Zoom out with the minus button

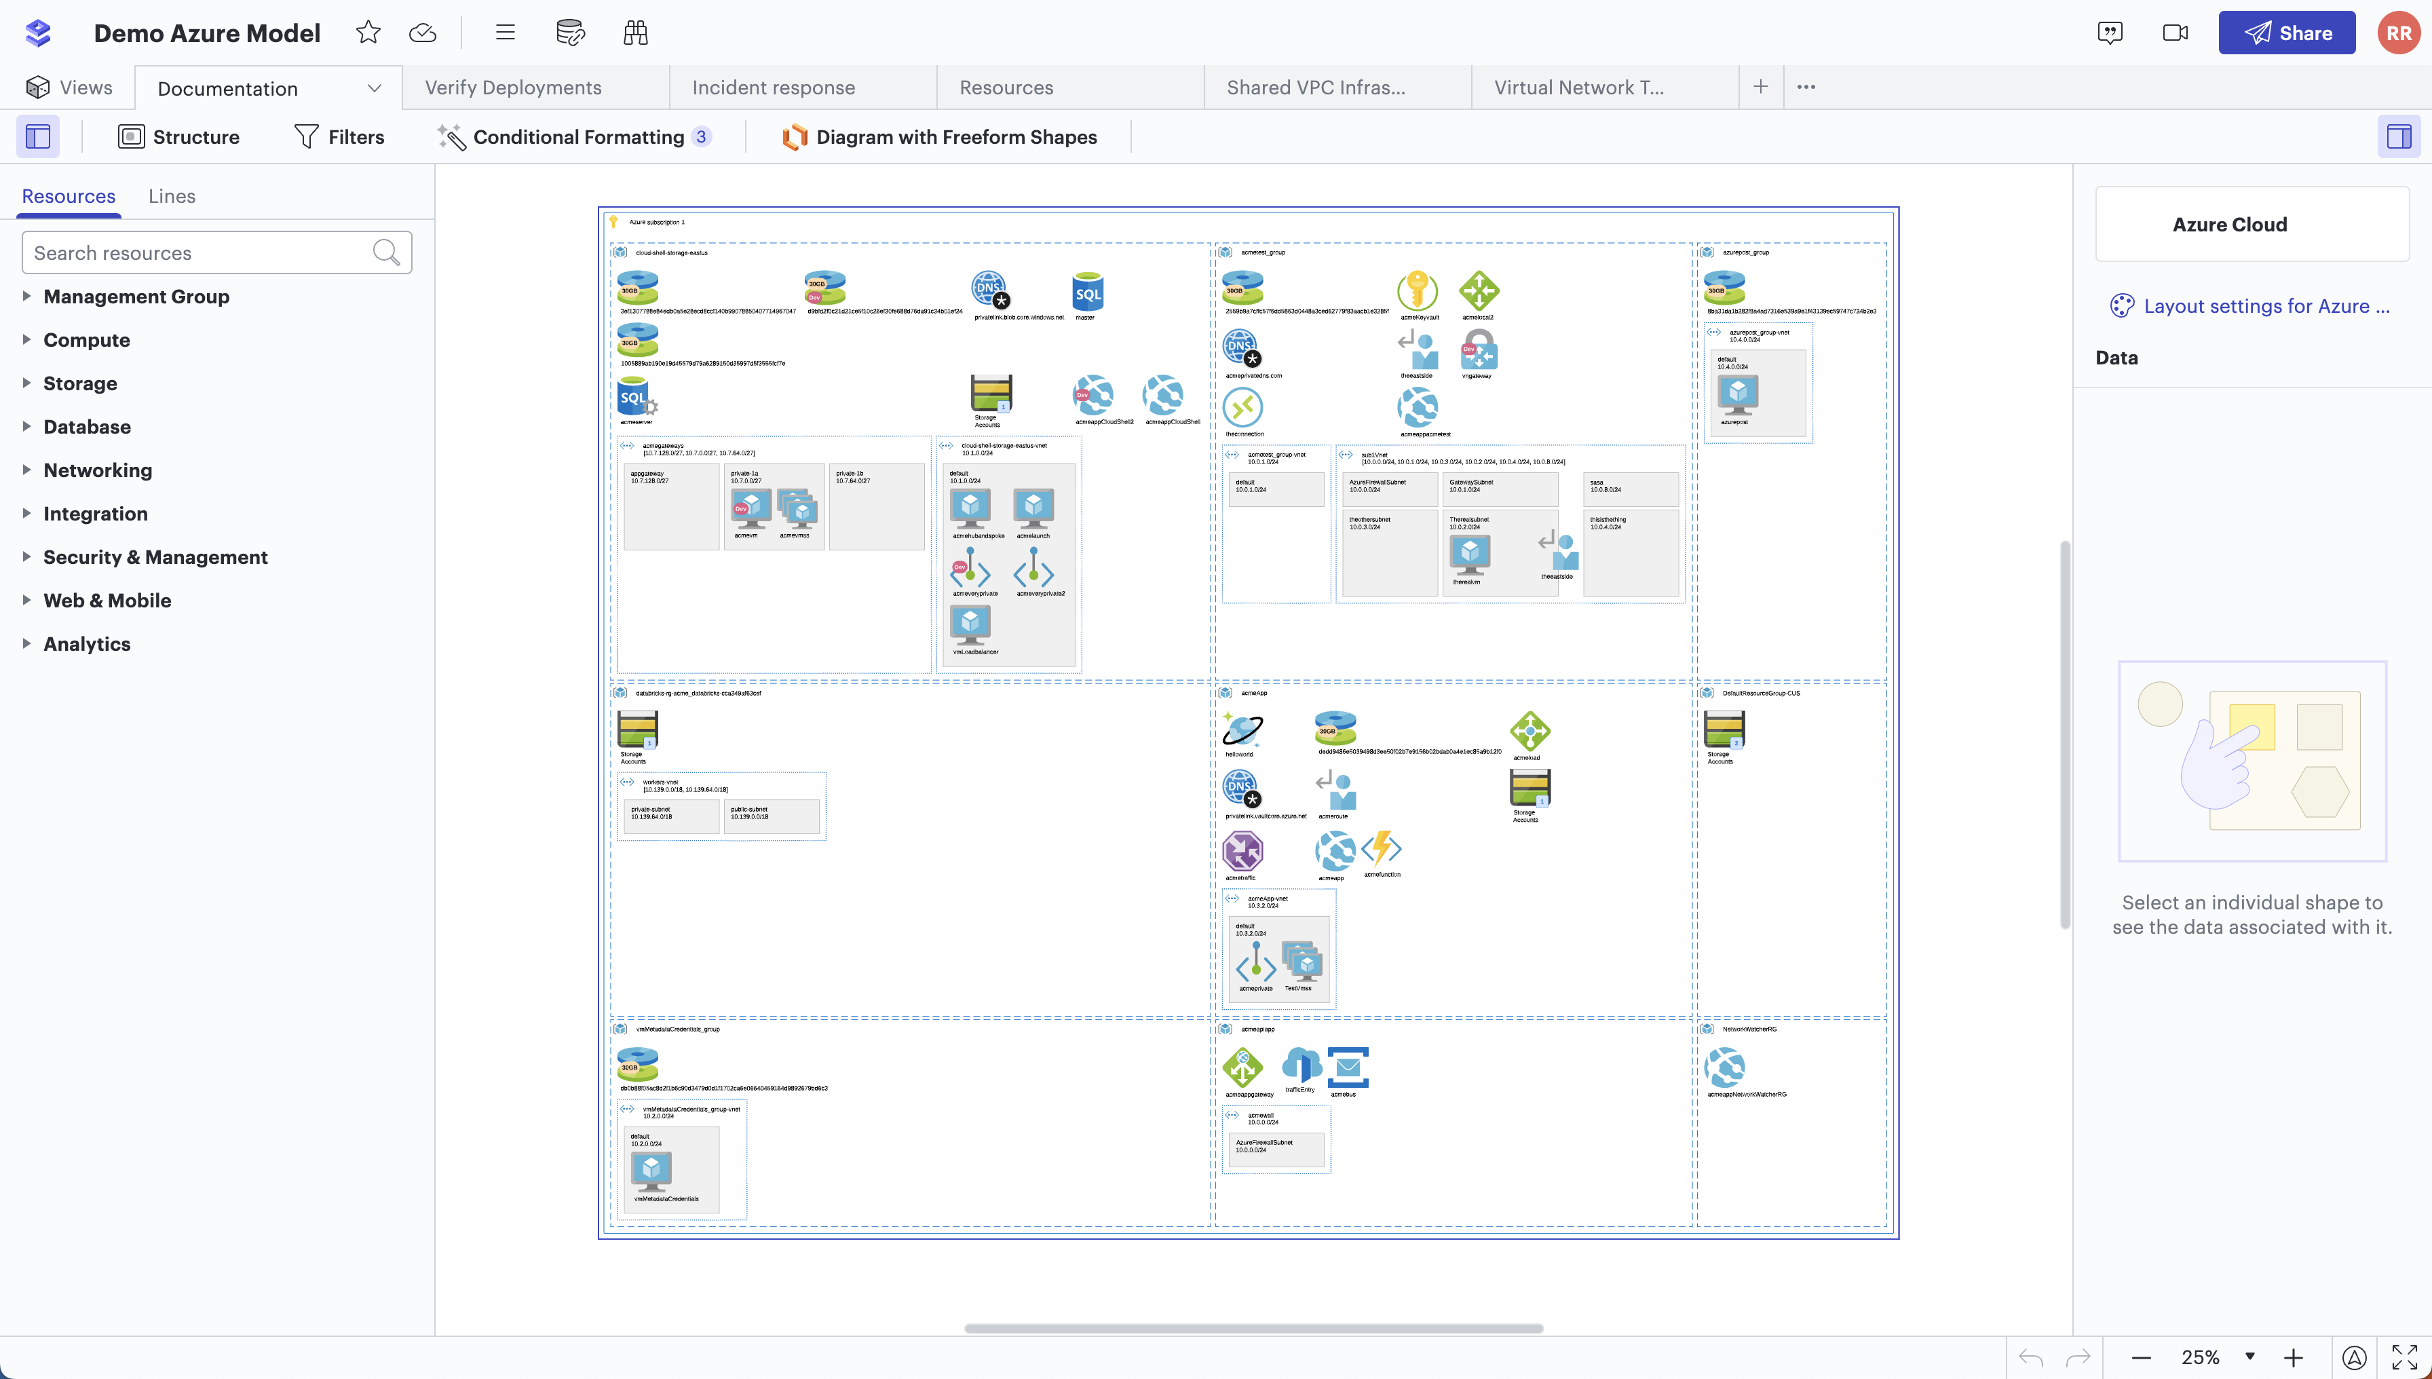coord(2142,1358)
